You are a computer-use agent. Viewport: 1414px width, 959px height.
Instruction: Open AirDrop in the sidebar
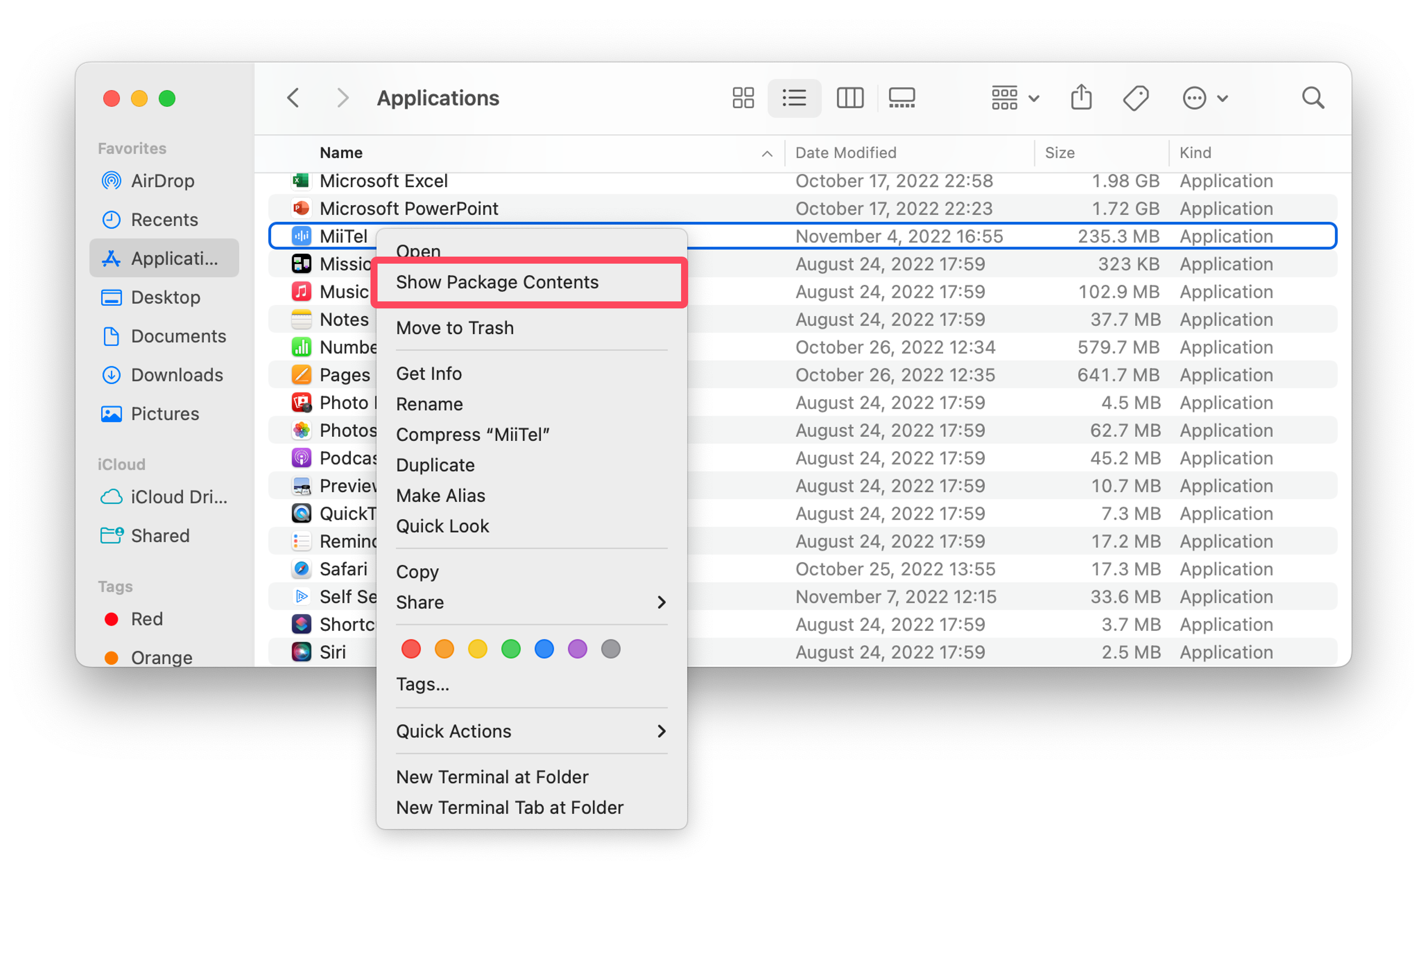pyautogui.click(x=164, y=181)
